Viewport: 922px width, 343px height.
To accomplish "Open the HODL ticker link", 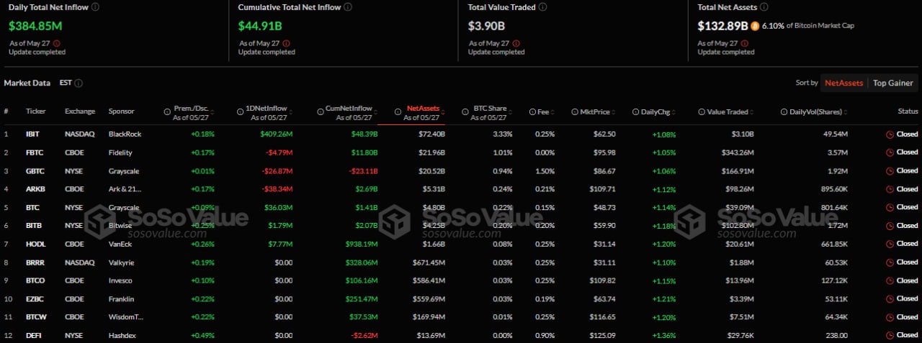I will pos(35,244).
